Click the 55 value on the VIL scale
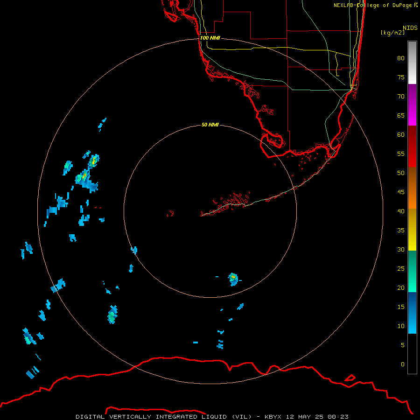This screenshot has height=420, width=420. click(401, 154)
